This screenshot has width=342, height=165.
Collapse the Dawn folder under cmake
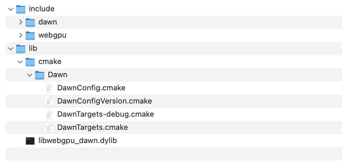(x=30, y=75)
